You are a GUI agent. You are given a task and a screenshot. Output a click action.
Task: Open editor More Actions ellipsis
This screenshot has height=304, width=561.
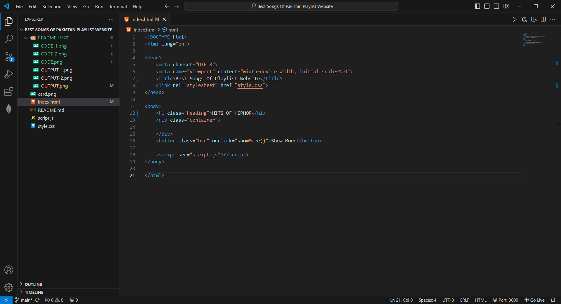pyautogui.click(x=553, y=19)
